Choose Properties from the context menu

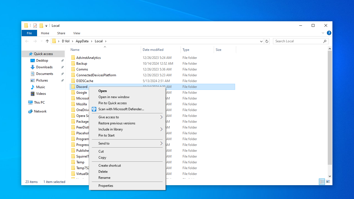[x=106, y=186]
